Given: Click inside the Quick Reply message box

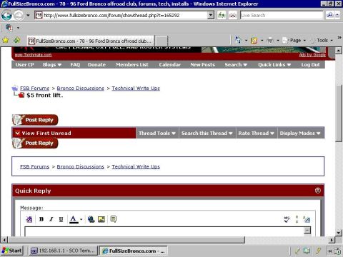Looking at the screenshot, I should 164,232.
